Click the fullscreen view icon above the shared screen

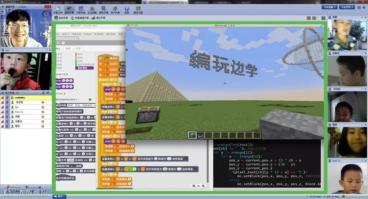pyautogui.click(x=323, y=18)
